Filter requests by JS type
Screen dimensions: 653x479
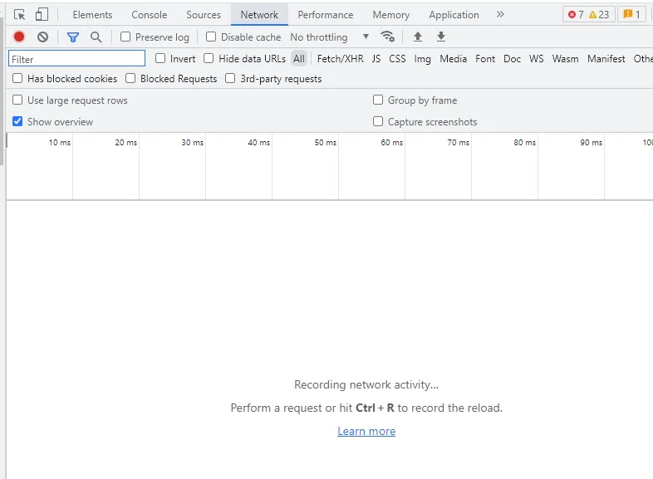pos(376,59)
